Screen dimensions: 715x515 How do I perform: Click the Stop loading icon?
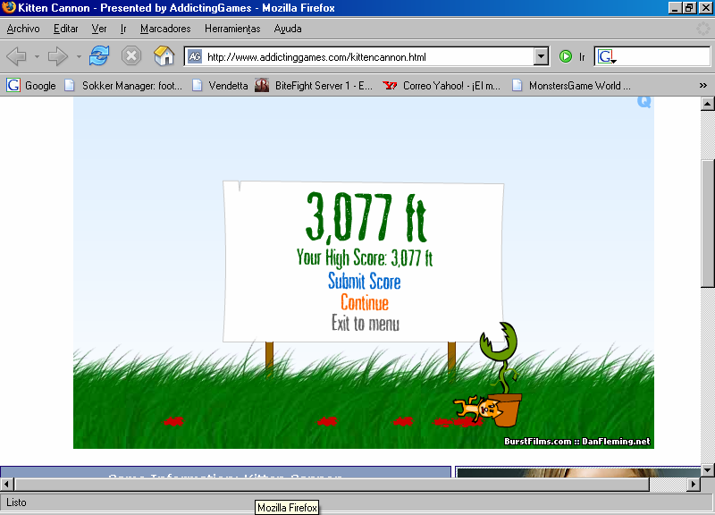click(x=131, y=56)
